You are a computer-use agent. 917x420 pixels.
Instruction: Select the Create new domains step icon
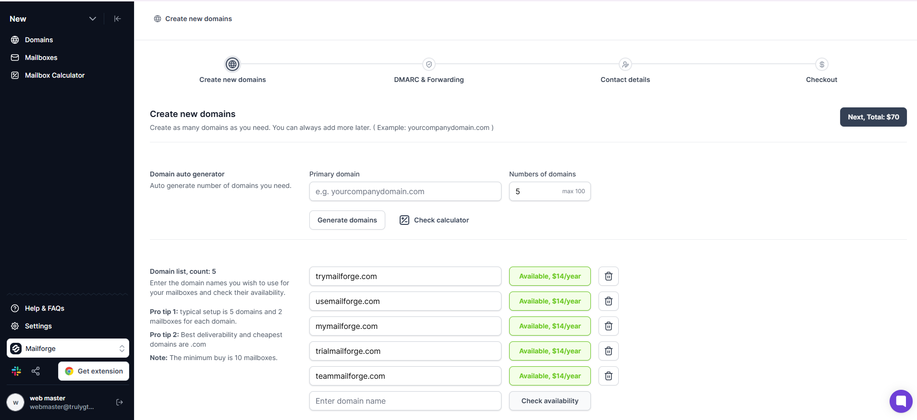click(x=232, y=64)
